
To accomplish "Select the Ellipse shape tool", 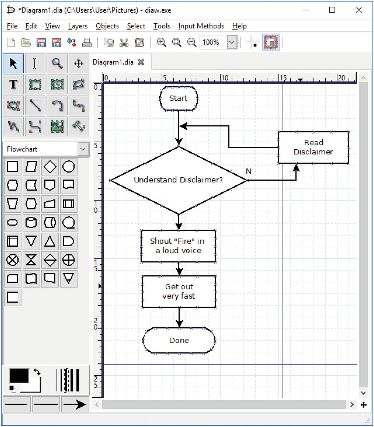I will 57,84.
